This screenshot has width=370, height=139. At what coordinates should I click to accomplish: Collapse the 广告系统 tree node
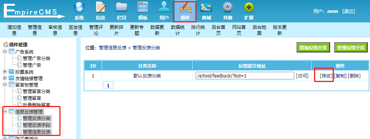(5, 52)
